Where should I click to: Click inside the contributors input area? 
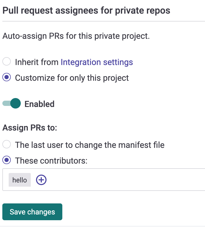(x=105, y=180)
